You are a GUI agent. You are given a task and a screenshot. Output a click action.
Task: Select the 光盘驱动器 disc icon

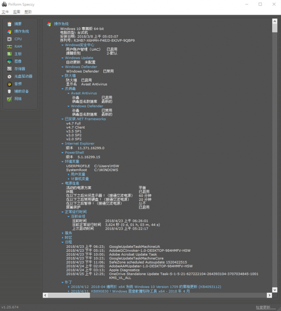click(x=9, y=76)
